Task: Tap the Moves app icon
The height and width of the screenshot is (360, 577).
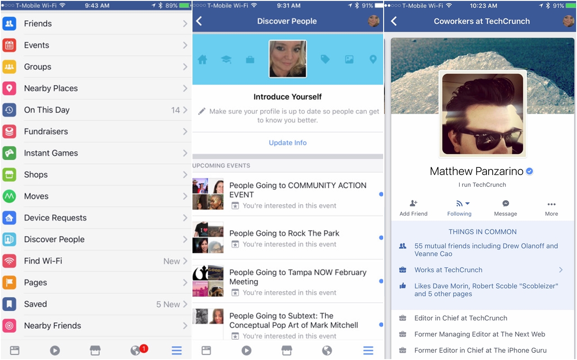Action: tap(9, 196)
